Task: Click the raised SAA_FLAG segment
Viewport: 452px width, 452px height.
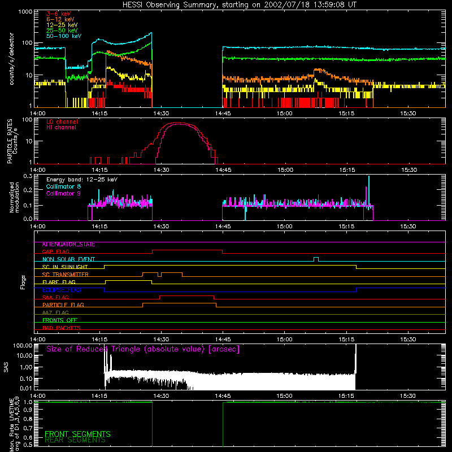Action: coord(187,296)
